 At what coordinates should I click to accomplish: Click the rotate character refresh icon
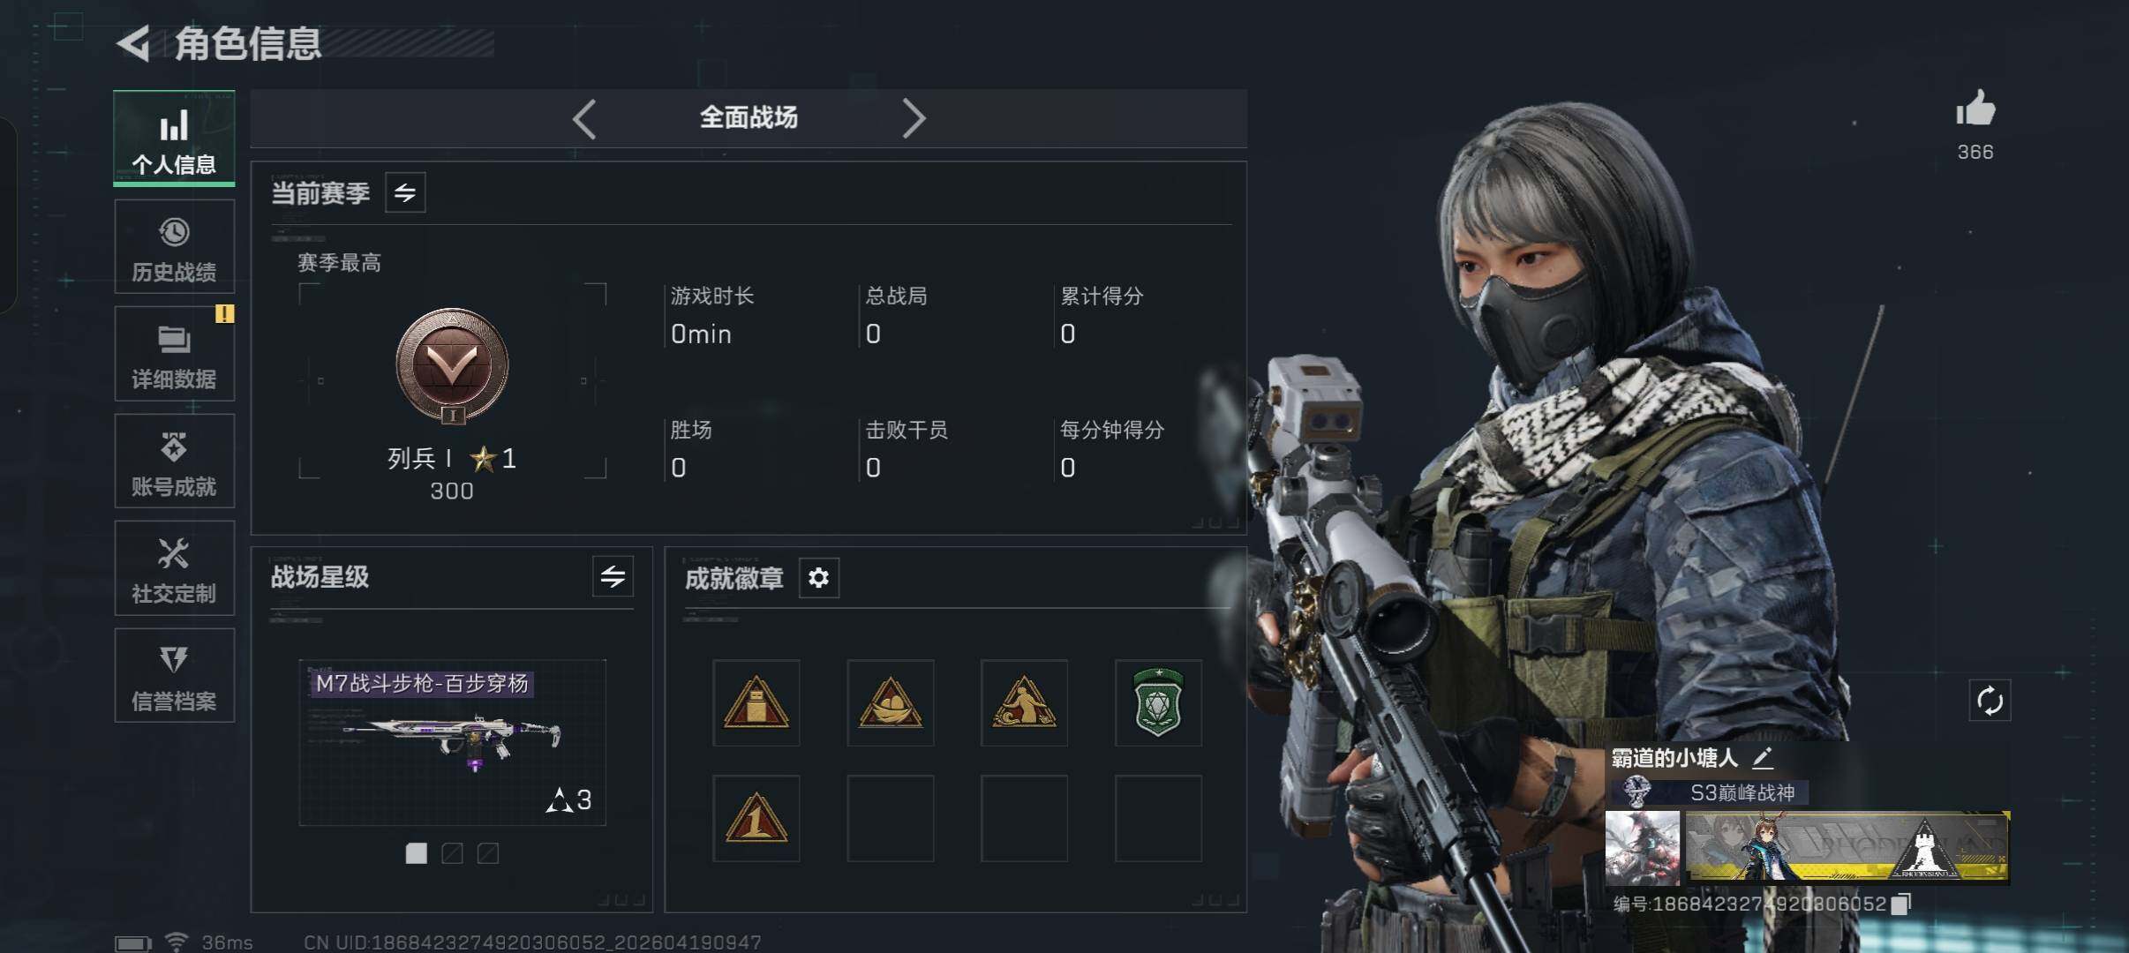point(1990,702)
